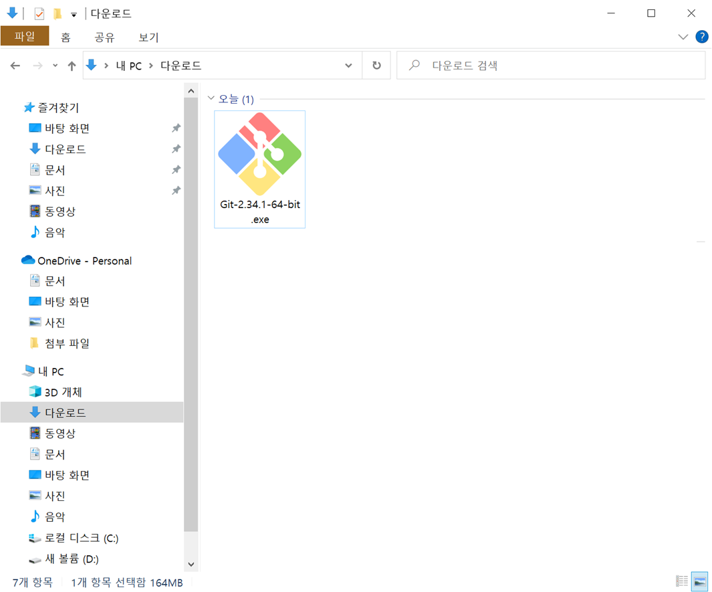This screenshot has width=712, height=592.
Task: Click the navigation pane scroll down arrow
Action: [191, 565]
